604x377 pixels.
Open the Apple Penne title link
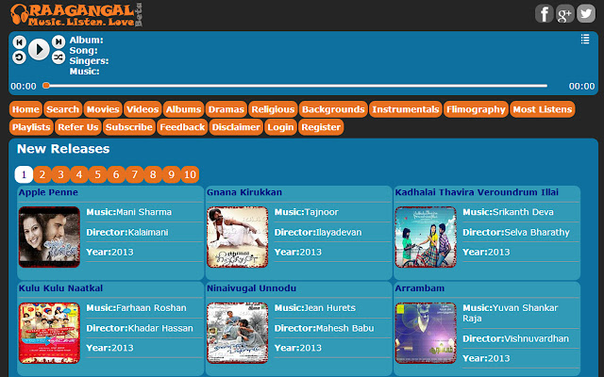click(48, 192)
